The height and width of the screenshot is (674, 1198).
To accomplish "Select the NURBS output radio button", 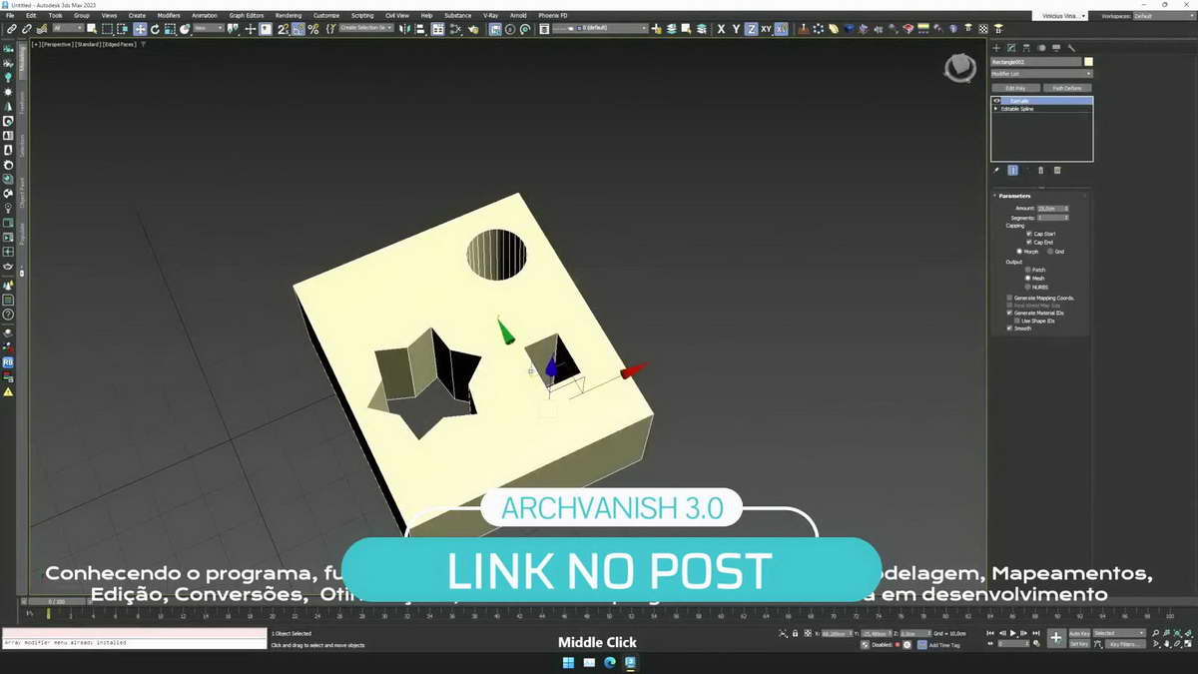I will (x=1027, y=287).
